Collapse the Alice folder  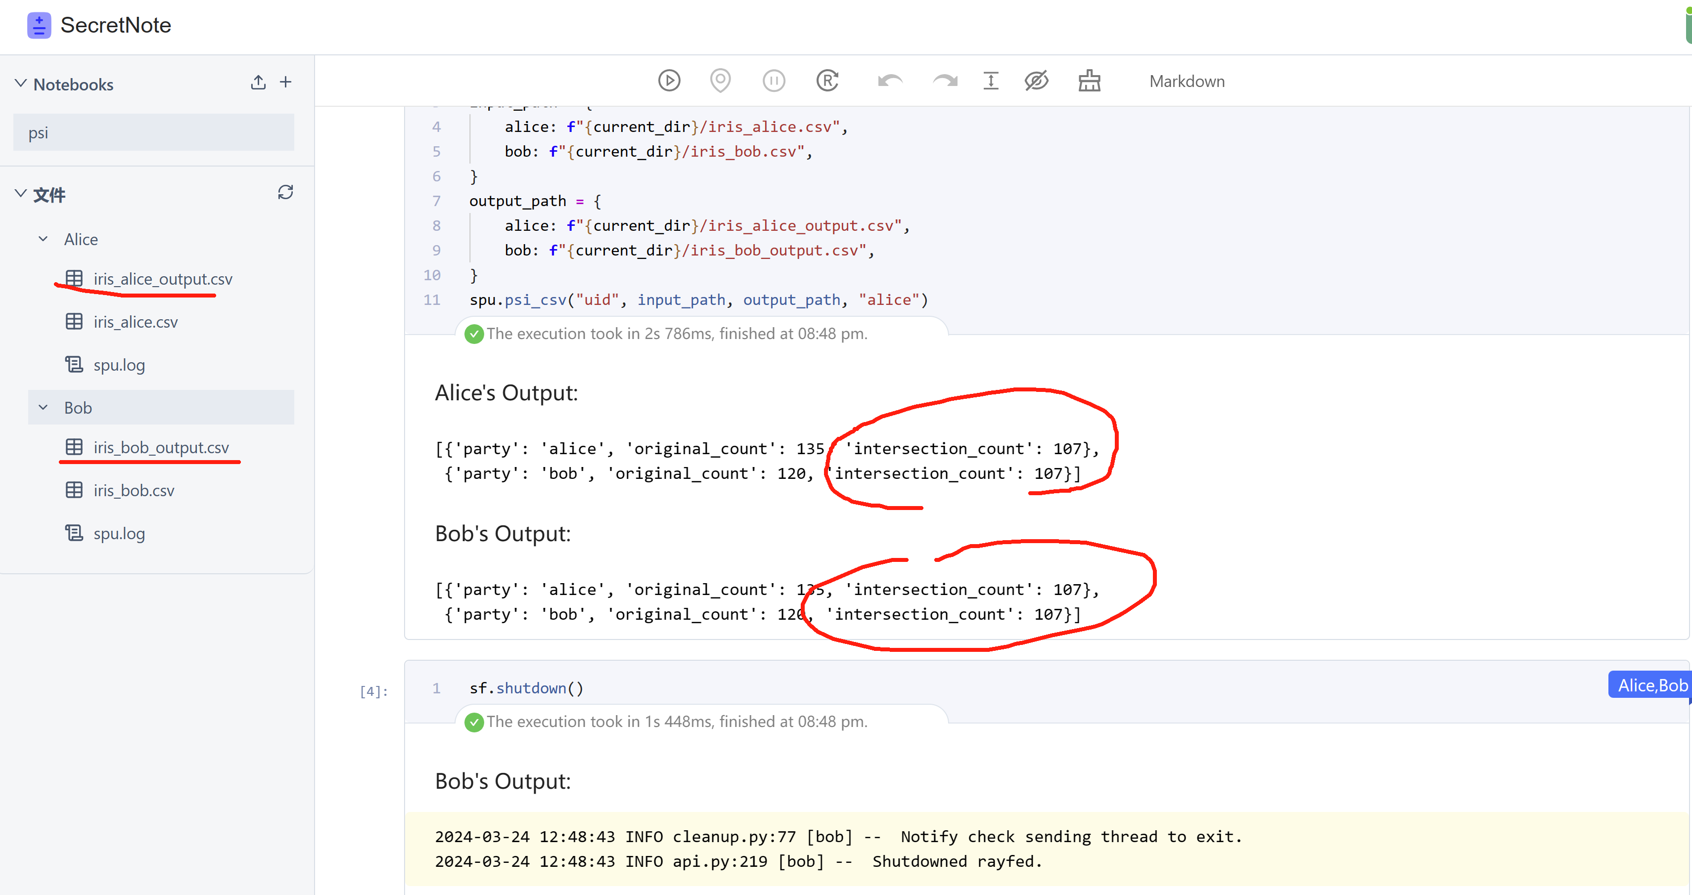44,239
